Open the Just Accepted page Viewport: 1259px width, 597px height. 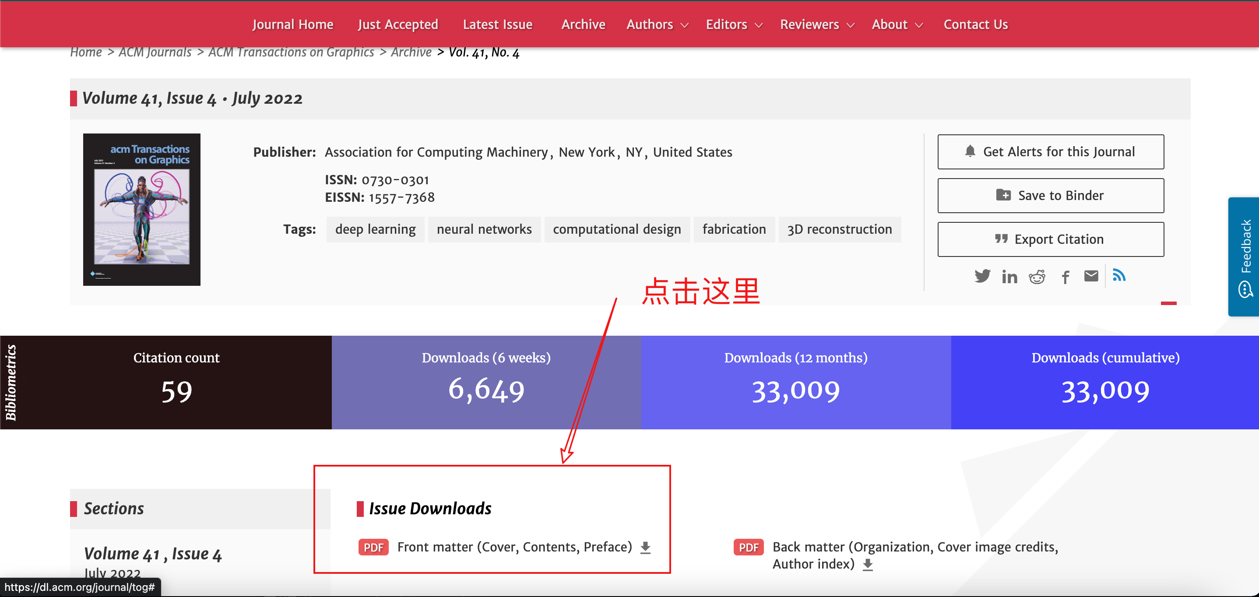click(x=398, y=25)
